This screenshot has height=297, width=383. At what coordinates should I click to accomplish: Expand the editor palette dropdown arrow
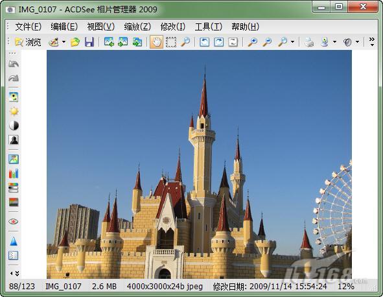(x=64, y=42)
